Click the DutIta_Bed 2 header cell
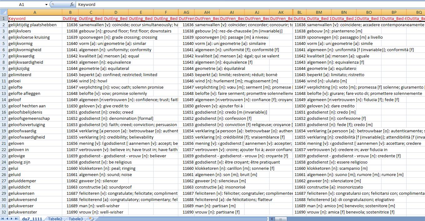 (x=344, y=18)
